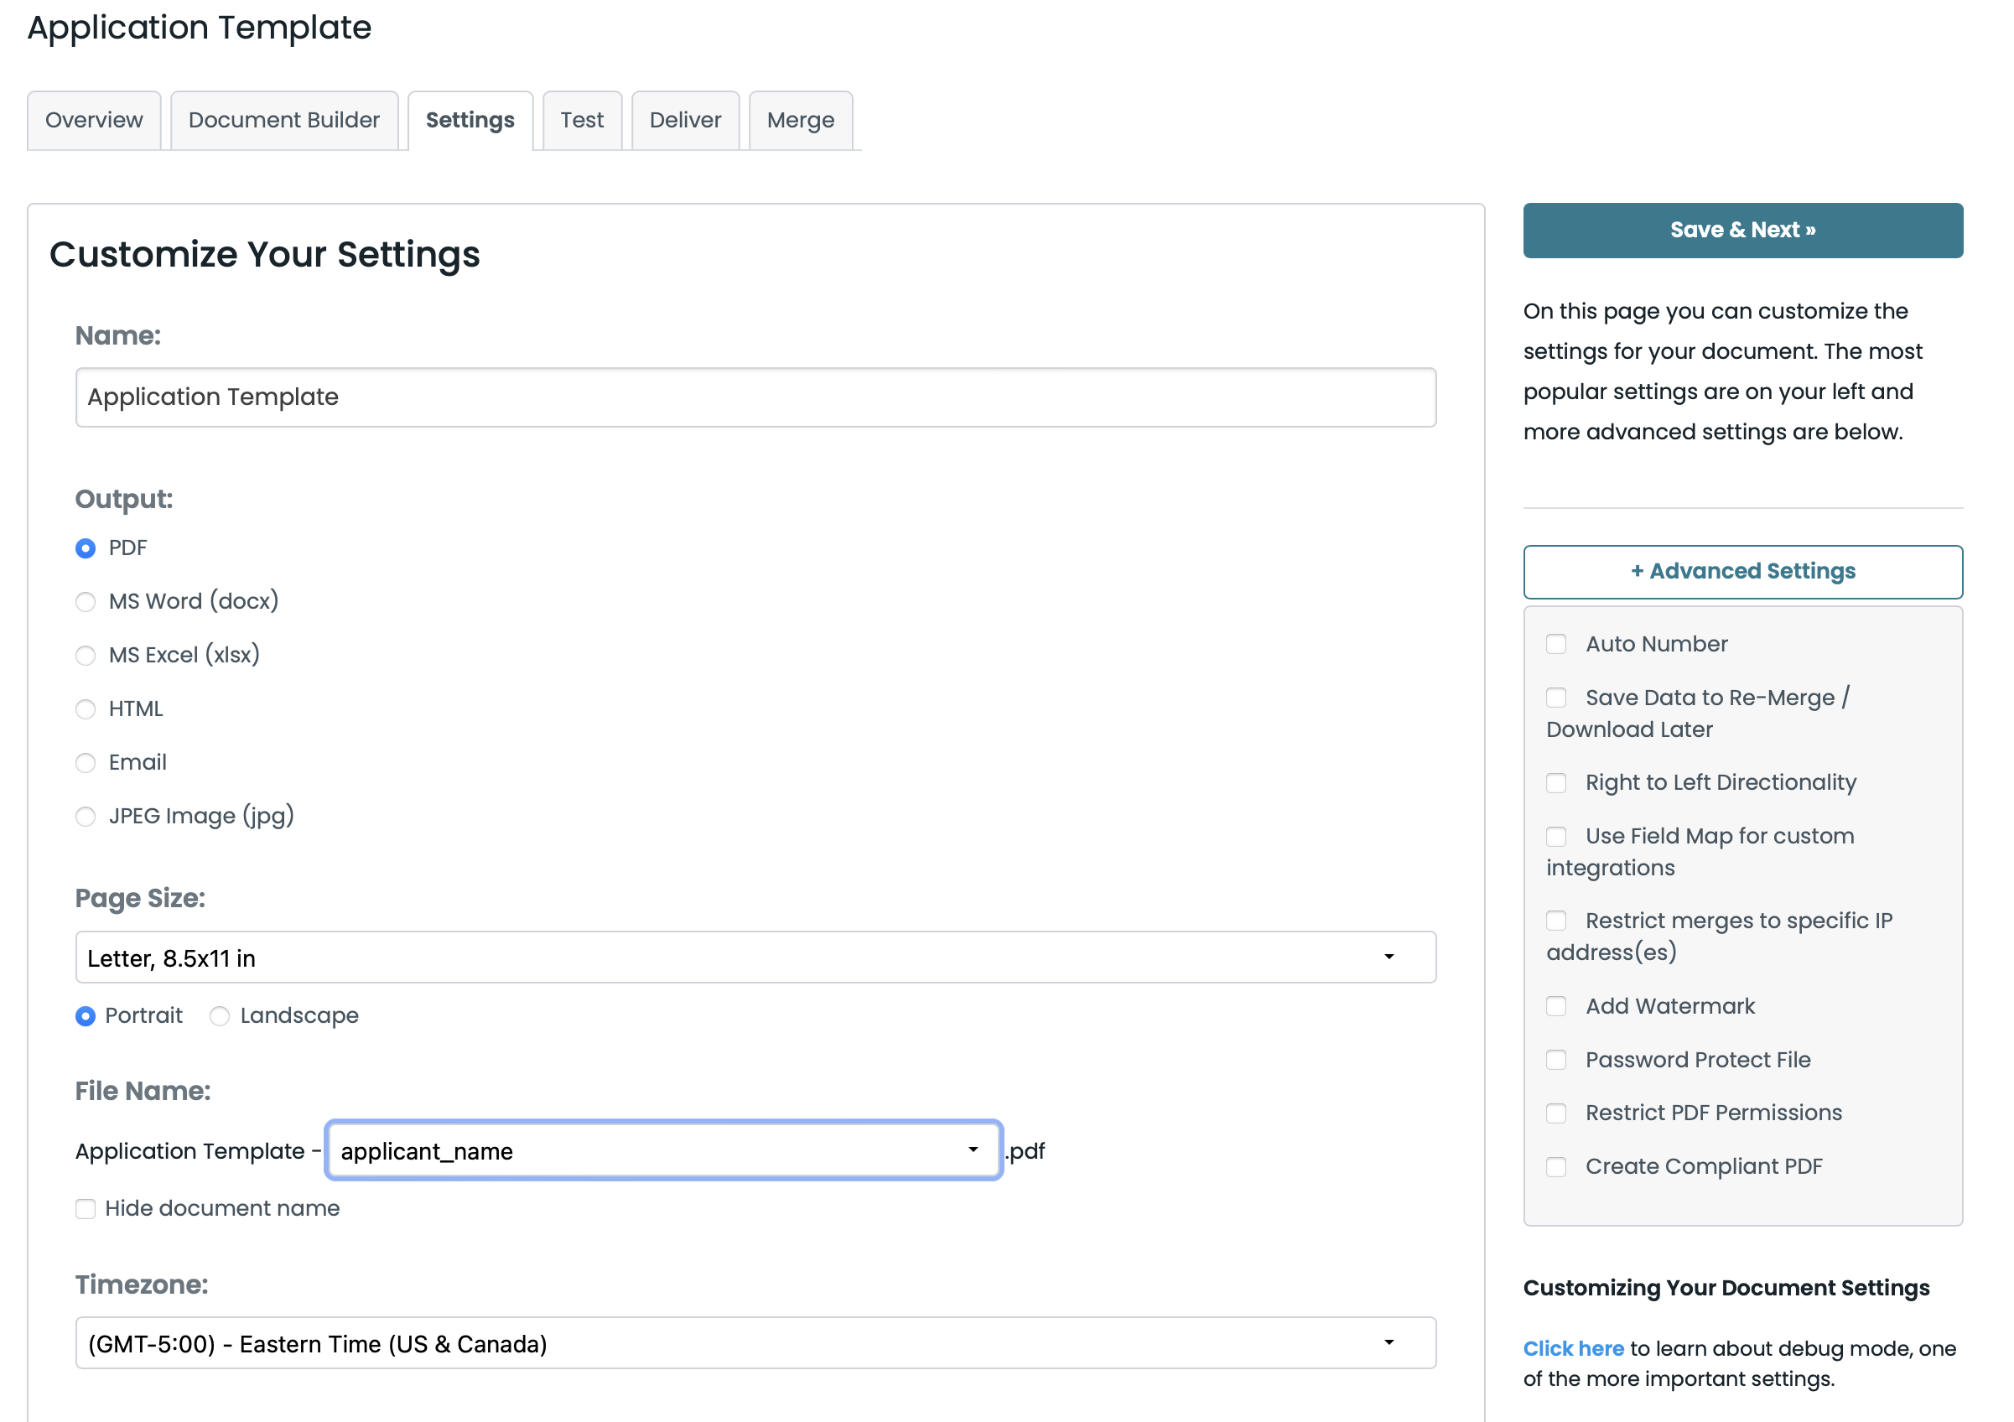The width and height of the screenshot is (2014, 1422).
Task: Open the Deliver tab
Action: coord(685,120)
